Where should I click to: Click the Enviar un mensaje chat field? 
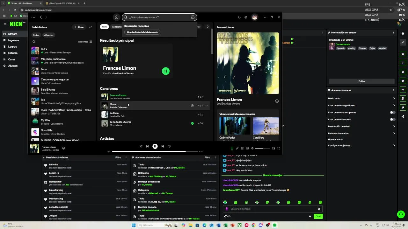[x=273, y=209]
